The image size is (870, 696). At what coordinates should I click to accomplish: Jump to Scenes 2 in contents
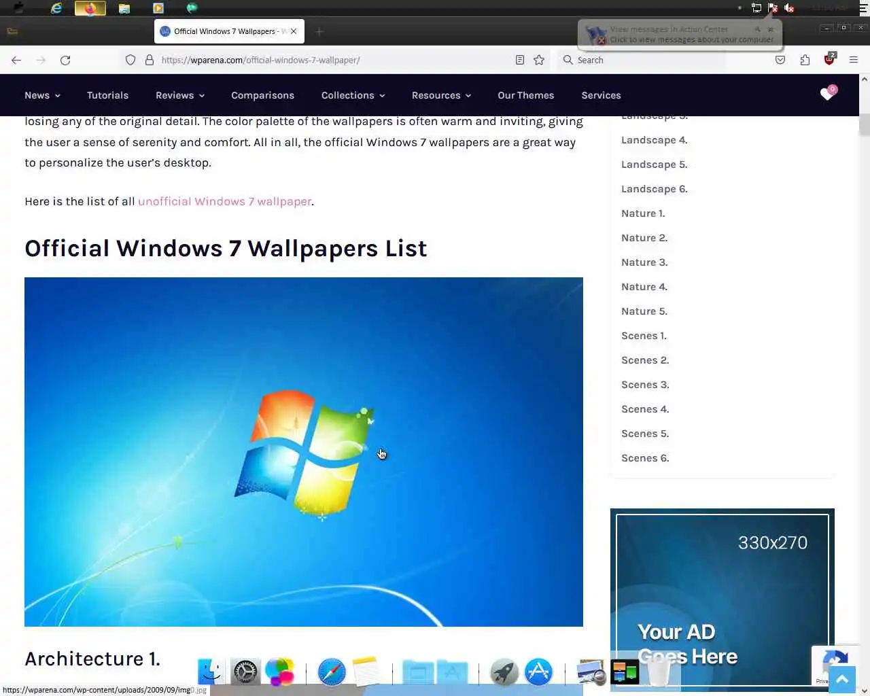tap(645, 360)
